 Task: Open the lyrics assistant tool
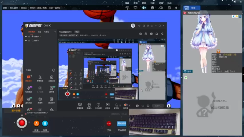[x=52, y=100]
